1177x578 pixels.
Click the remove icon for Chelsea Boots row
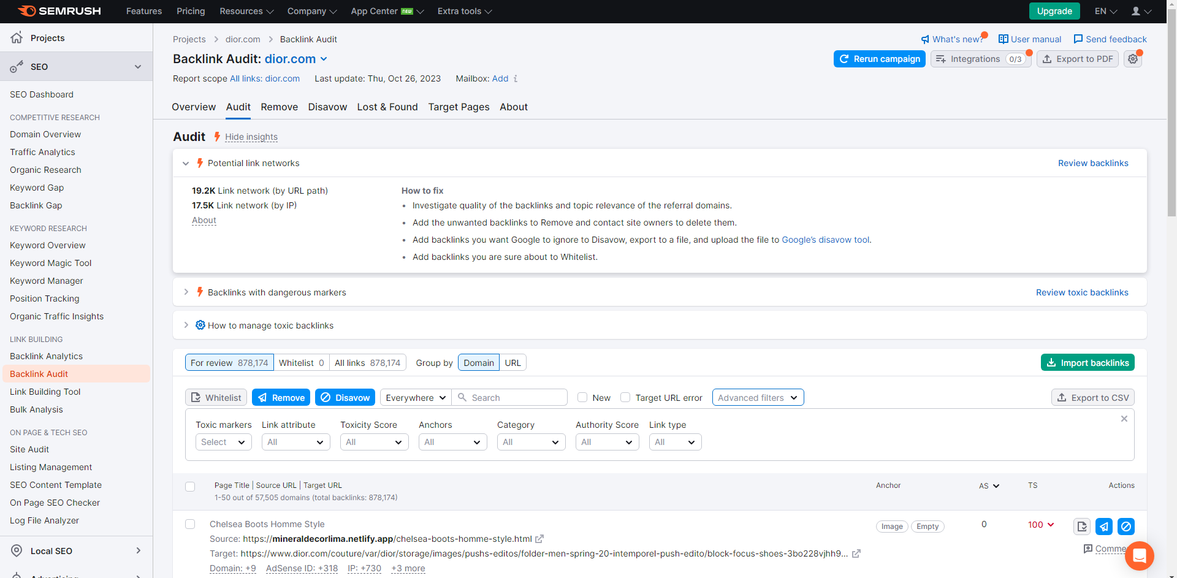(x=1104, y=527)
